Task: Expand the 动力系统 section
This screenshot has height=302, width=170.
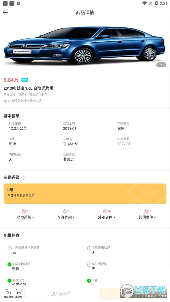Action: pos(25,217)
